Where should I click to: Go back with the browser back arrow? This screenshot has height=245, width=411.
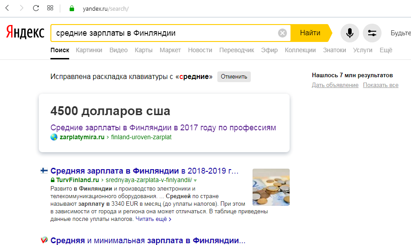7,8
